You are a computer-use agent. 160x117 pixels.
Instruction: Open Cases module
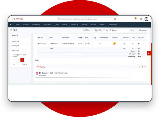click(57, 25)
